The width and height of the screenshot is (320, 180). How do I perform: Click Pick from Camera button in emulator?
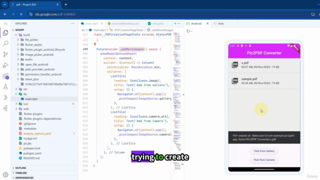tap(264, 160)
